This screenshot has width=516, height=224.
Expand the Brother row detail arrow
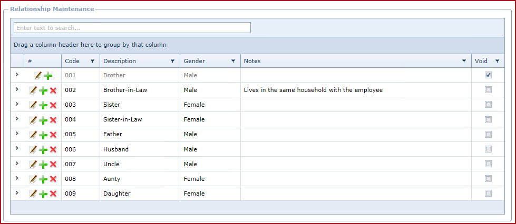point(17,75)
